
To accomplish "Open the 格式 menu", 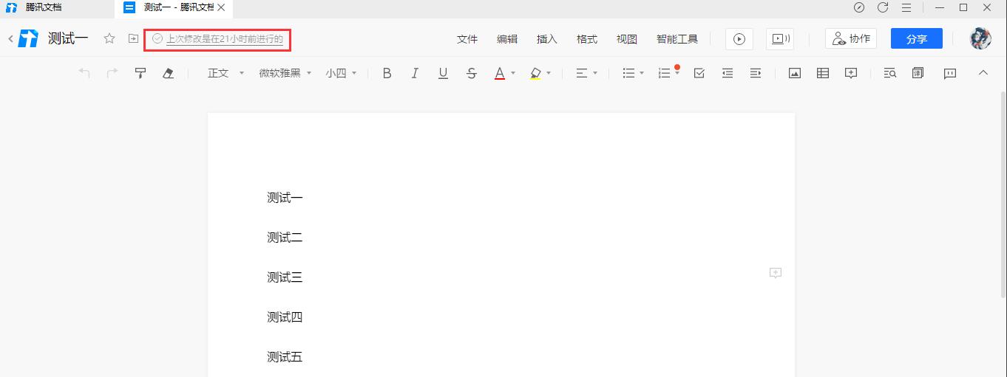I will tap(587, 39).
